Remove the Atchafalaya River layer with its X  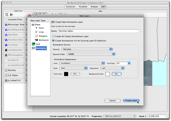26,30
